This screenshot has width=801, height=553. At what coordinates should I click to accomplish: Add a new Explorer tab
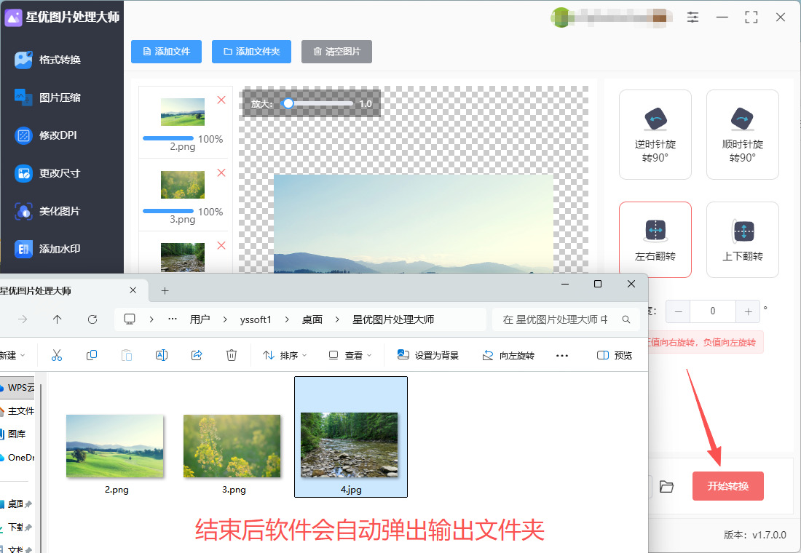pos(165,290)
